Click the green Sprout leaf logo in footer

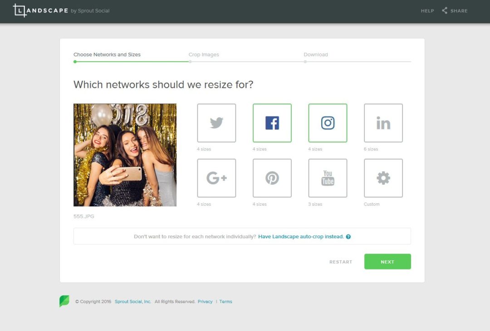pyautogui.click(x=64, y=301)
